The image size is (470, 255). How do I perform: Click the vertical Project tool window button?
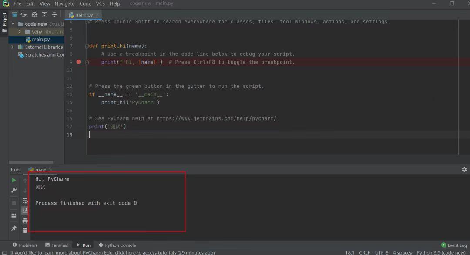coord(4,23)
